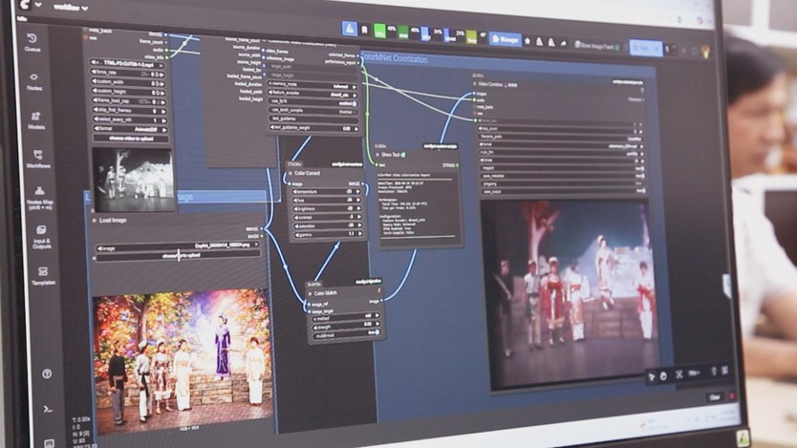Viewport: 797px width, 448px height.
Task: Open the memory_mode combo selector
Action: pyautogui.click(x=312, y=85)
